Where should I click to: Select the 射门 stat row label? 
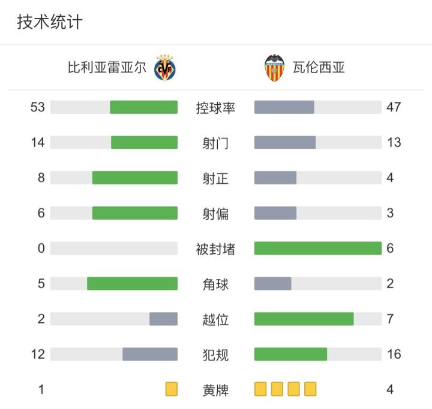click(x=216, y=143)
